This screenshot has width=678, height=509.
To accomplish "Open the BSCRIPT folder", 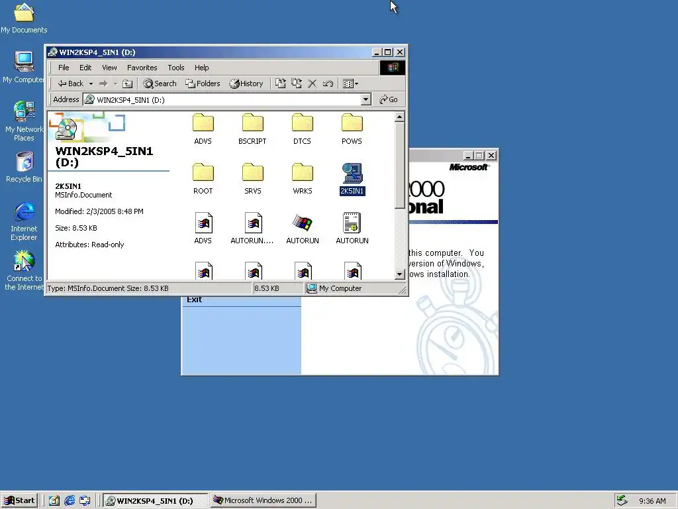I will pos(252,129).
